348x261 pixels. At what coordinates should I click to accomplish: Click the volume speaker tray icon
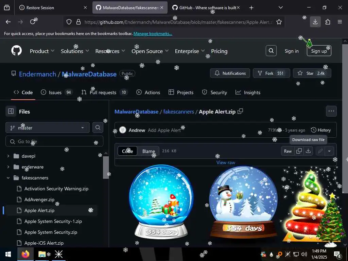click(304, 254)
